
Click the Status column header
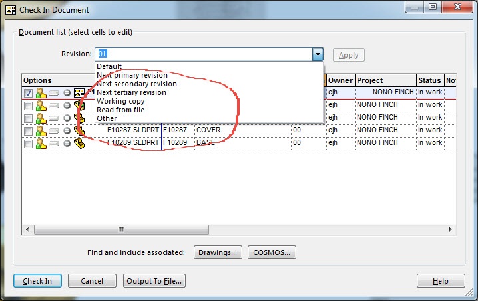pos(430,80)
